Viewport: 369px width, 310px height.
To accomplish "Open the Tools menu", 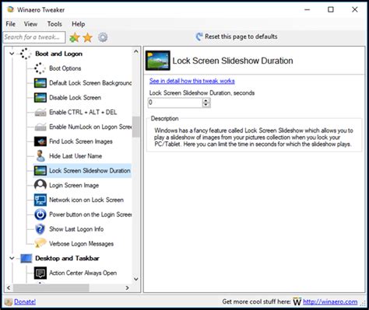I will [54, 24].
